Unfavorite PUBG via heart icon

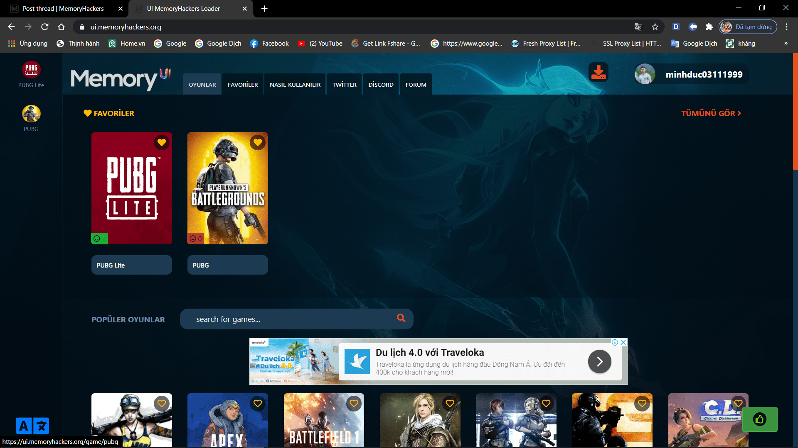coord(258,143)
